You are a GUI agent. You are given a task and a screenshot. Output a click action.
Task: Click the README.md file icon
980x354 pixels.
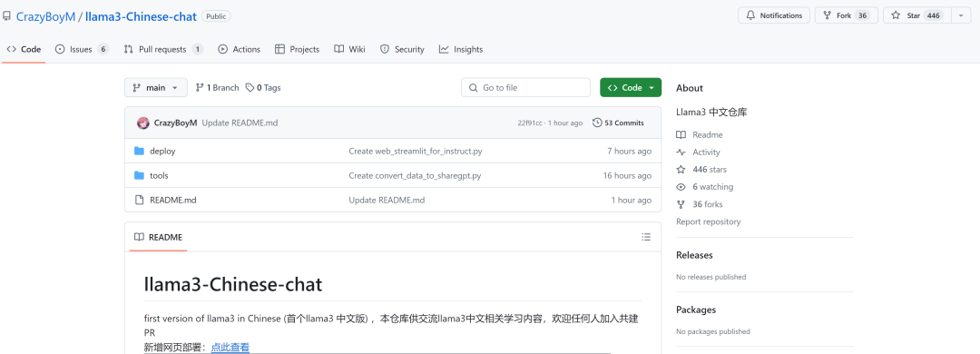point(140,200)
